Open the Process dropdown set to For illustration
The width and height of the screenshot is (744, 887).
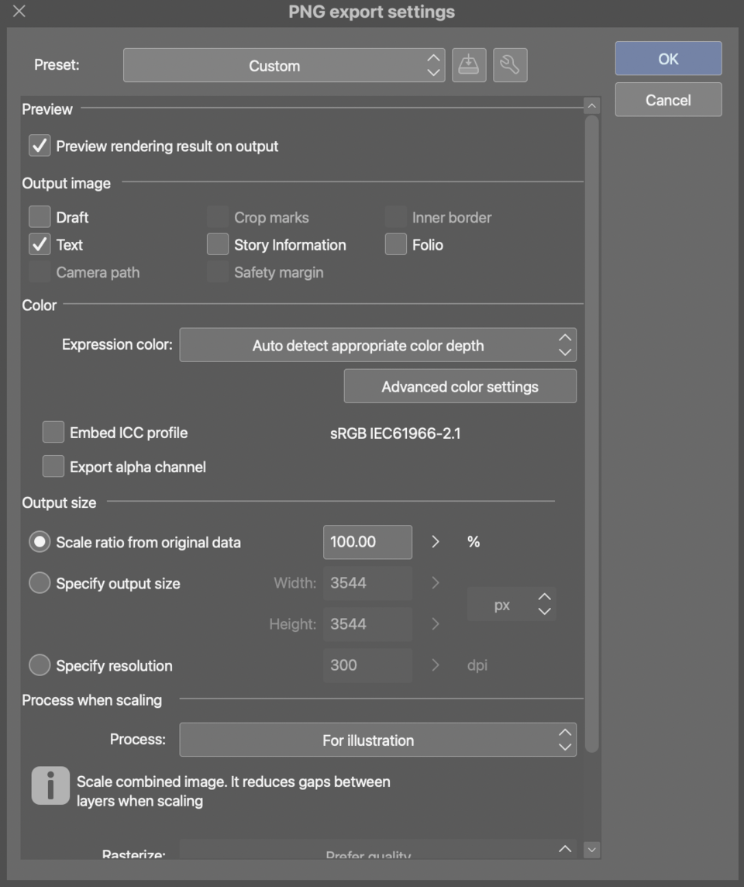click(x=377, y=740)
